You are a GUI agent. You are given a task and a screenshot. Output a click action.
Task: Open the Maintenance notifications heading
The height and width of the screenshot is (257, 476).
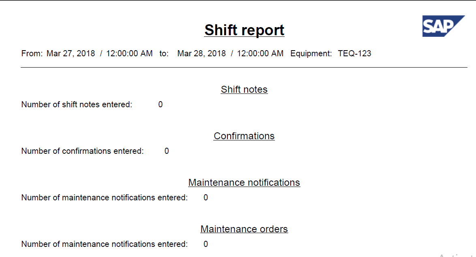[x=244, y=183]
